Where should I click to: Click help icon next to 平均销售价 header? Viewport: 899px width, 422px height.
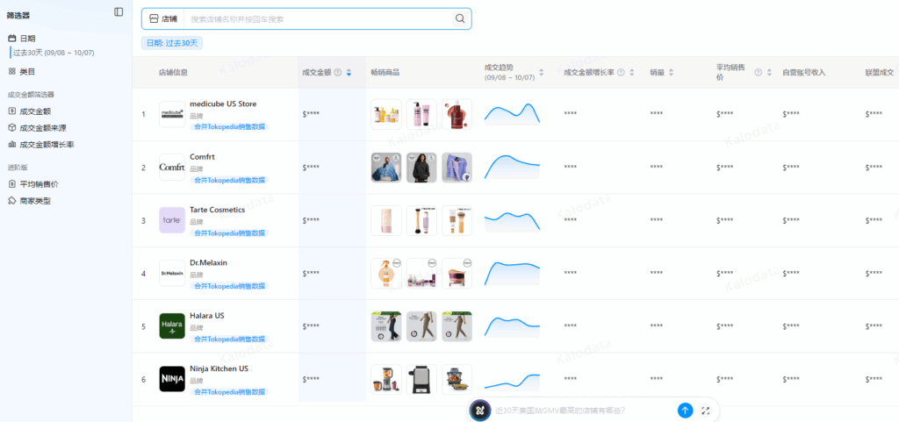tap(758, 73)
